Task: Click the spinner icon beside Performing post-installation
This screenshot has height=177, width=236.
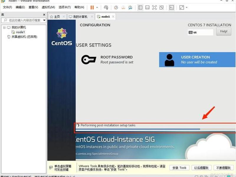Action: coord(78,125)
